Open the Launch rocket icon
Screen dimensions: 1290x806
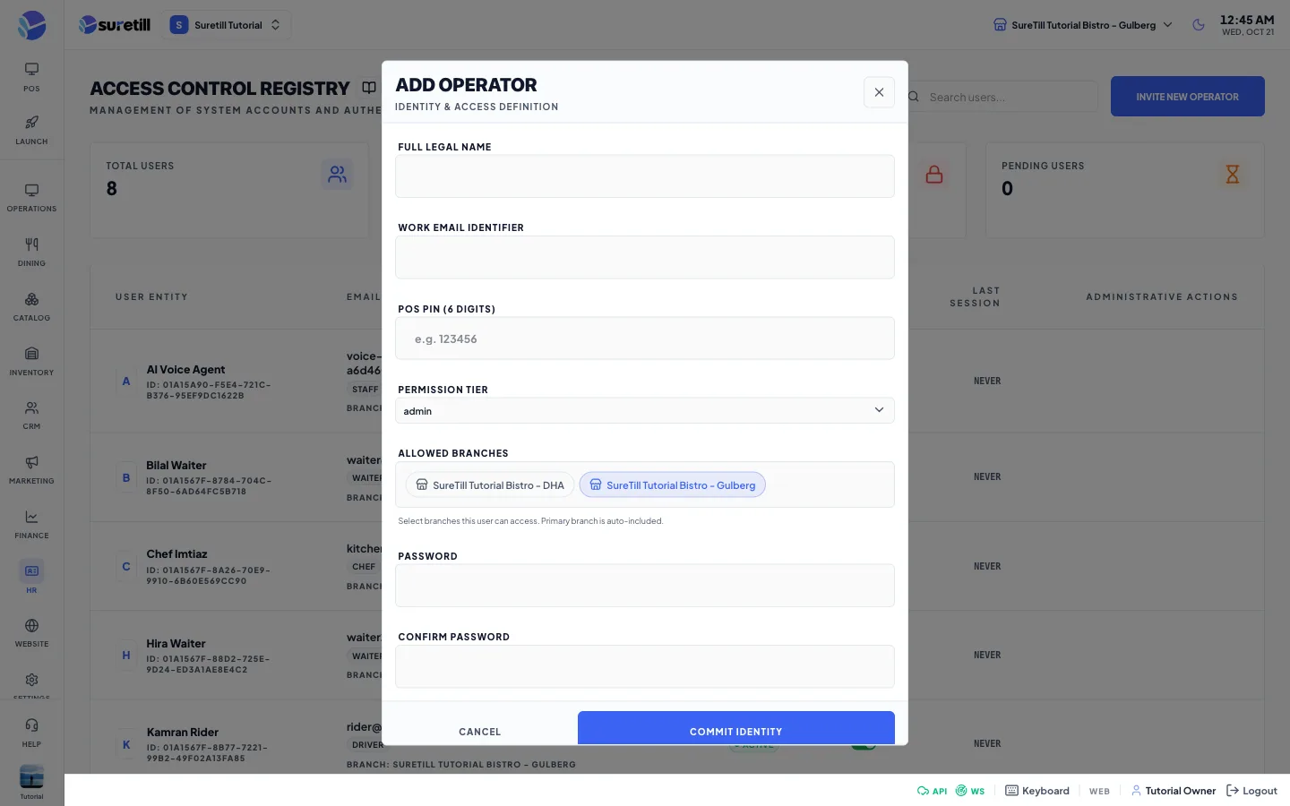[31, 130]
